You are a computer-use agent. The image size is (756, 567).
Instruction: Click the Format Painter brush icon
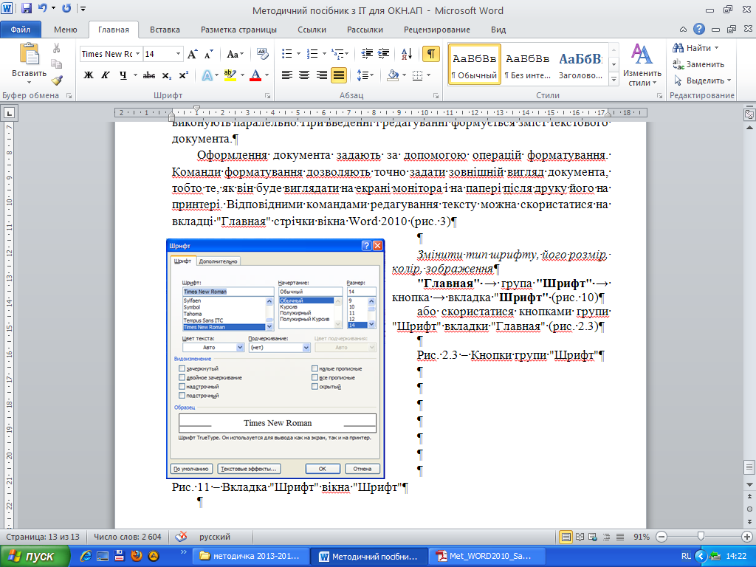point(57,80)
